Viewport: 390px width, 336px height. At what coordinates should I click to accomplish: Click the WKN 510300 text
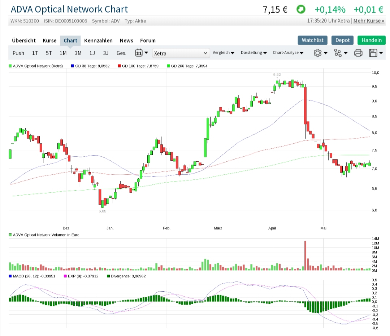pos(25,21)
